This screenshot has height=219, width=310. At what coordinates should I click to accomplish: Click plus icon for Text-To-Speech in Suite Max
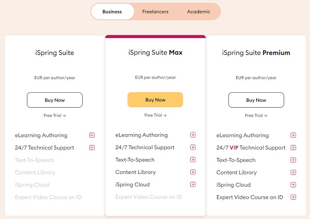[x=193, y=160]
